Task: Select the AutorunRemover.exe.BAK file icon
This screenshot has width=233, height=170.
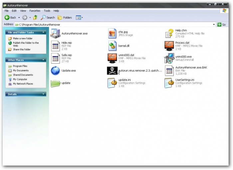Action: [169, 71]
